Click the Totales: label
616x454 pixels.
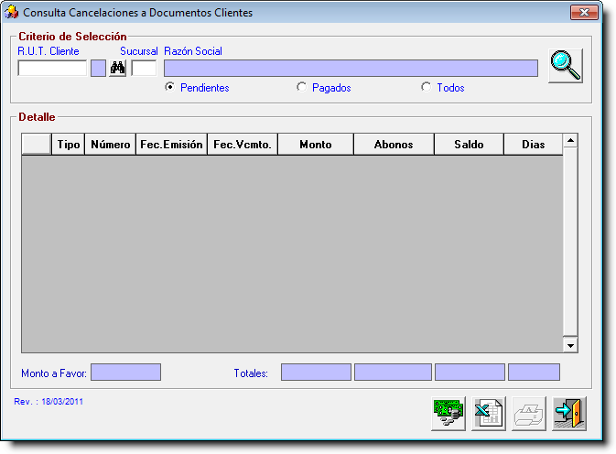click(x=251, y=373)
